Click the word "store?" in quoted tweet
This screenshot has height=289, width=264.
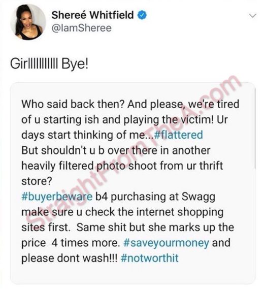pyautogui.click(x=37, y=181)
